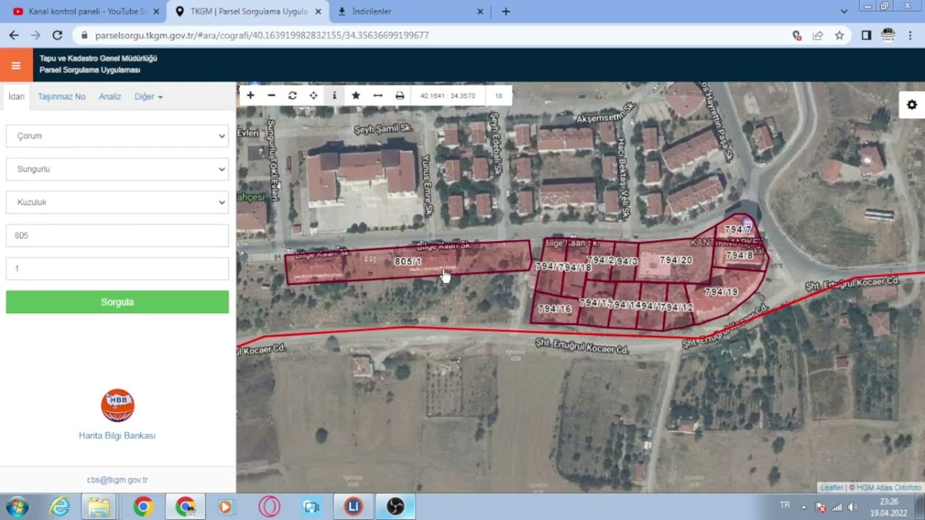
Task: Close the İndirilenler tab
Action: (481, 12)
